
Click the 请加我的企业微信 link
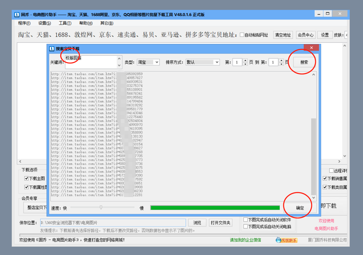pos(245,240)
